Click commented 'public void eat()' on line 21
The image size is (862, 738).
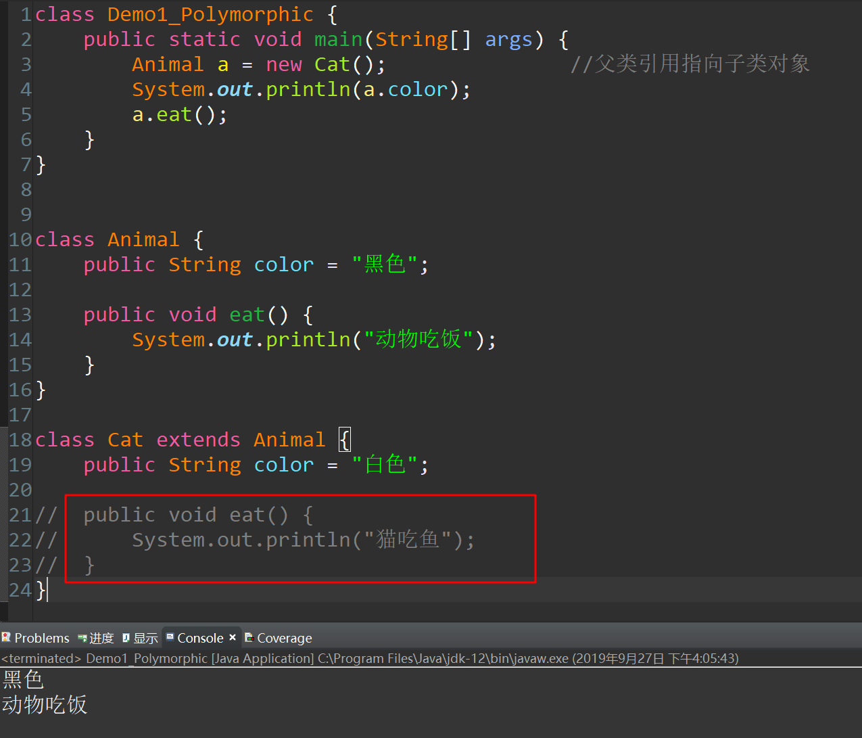pyautogui.click(x=186, y=515)
